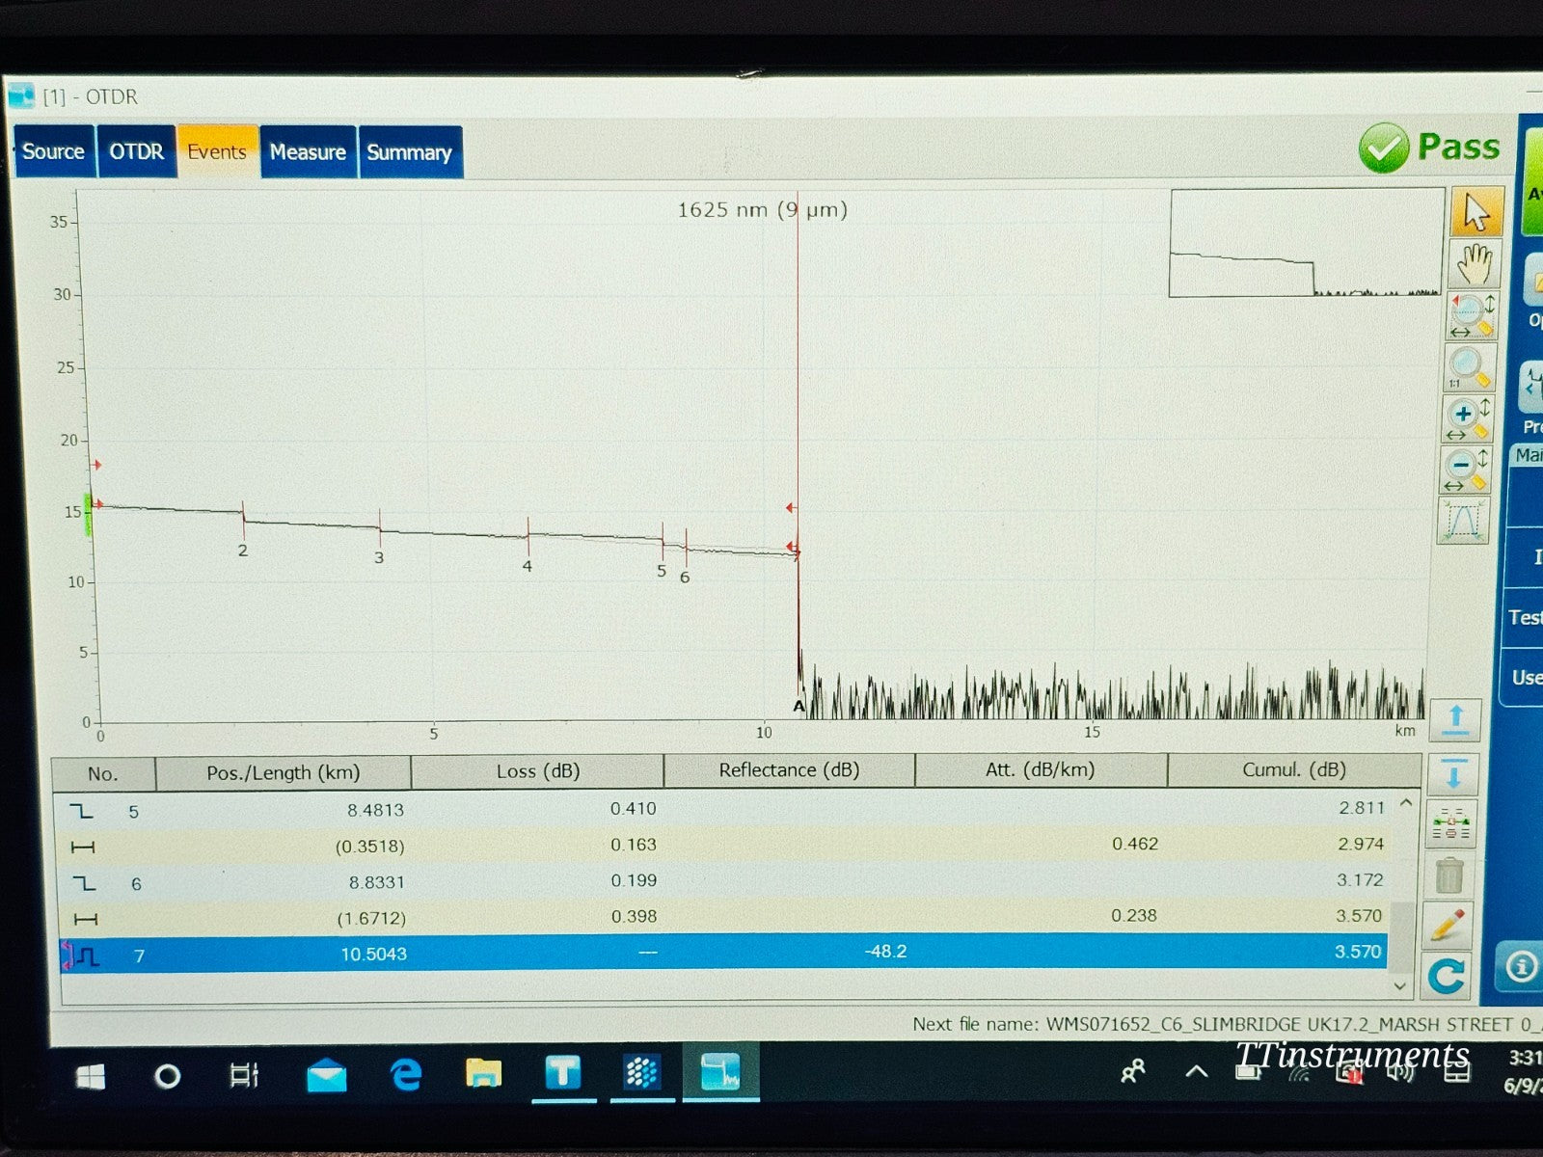Click the Reflectance (dB) column header
Screen dimensions: 1543x1157
(789, 770)
